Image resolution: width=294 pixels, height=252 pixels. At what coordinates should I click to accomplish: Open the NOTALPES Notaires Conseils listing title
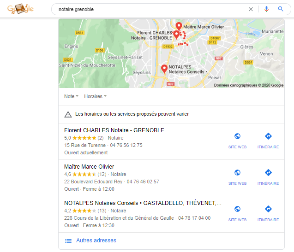(143, 203)
